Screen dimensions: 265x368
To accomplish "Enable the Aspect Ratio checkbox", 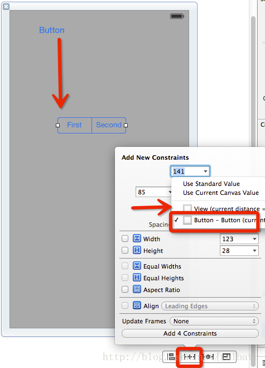I will [125, 289].
